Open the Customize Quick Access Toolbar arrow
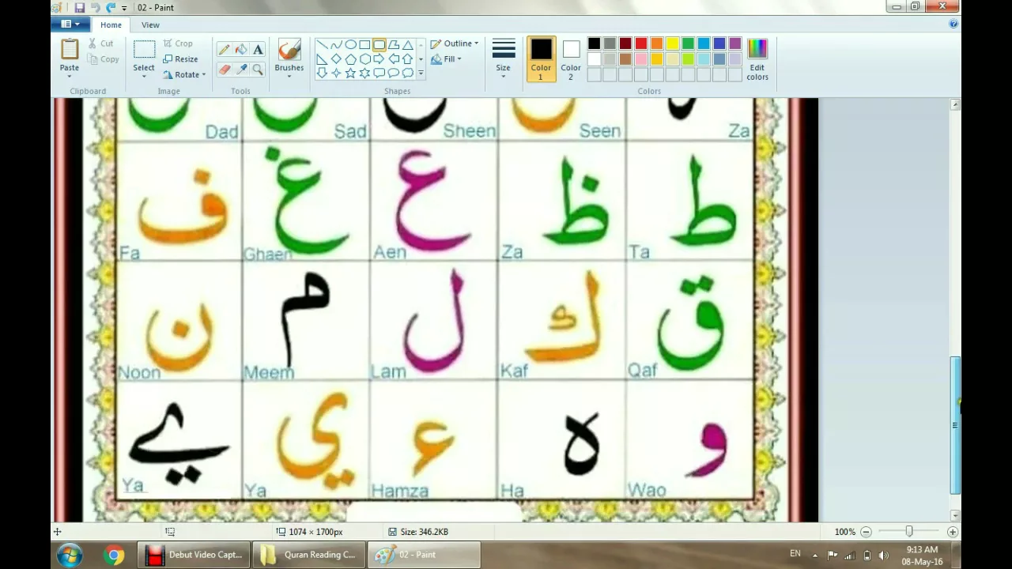The image size is (1012, 569). [124, 8]
